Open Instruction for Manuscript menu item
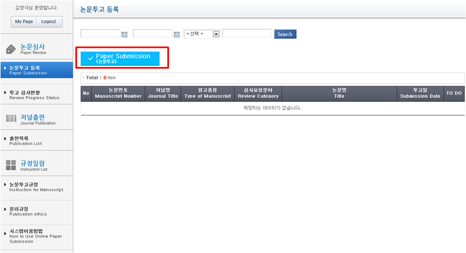Image resolution: width=466 pixels, height=253 pixels. [x=37, y=187]
